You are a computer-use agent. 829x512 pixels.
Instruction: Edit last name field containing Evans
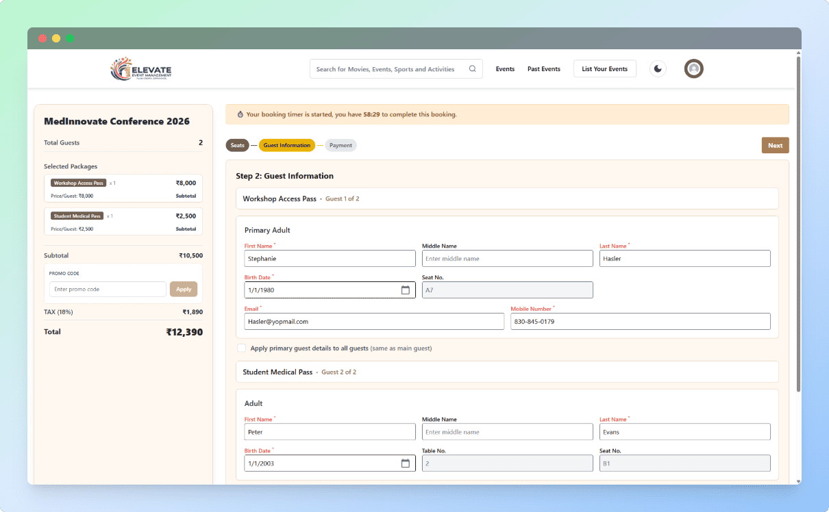point(684,432)
